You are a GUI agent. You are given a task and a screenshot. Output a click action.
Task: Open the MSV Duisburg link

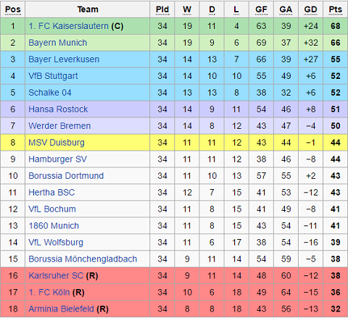pos(57,143)
